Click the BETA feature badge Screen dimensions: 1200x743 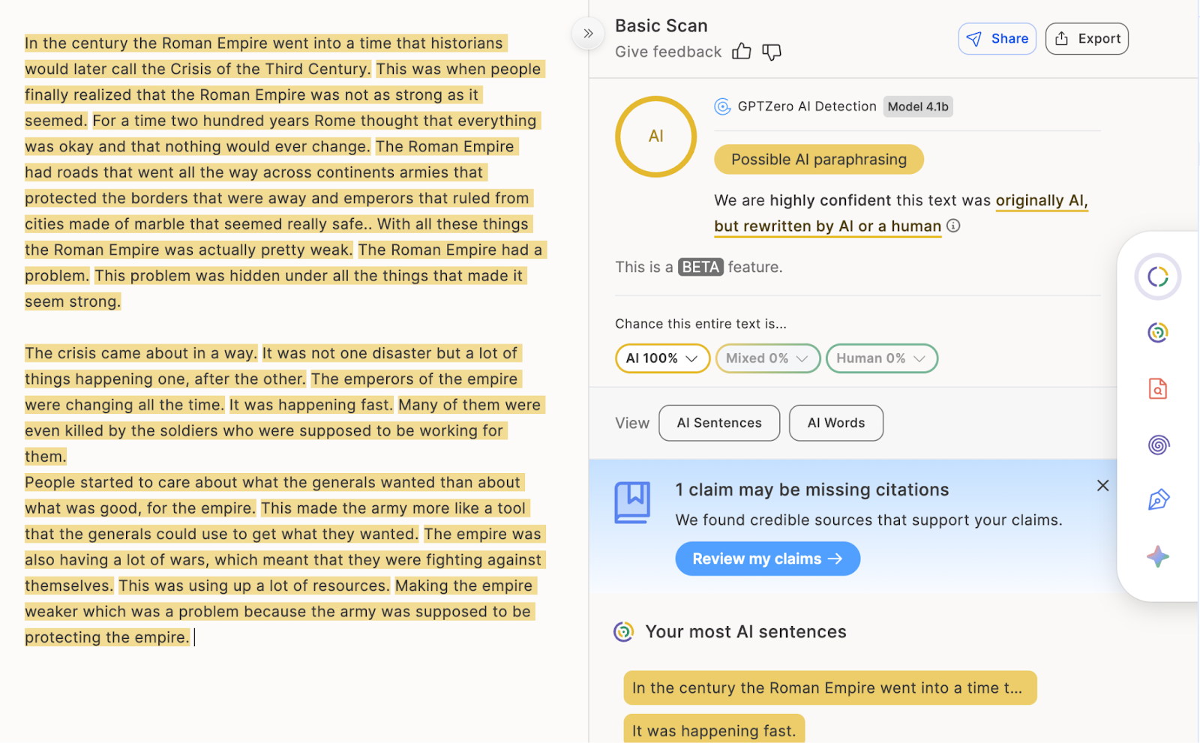pyautogui.click(x=700, y=267)
